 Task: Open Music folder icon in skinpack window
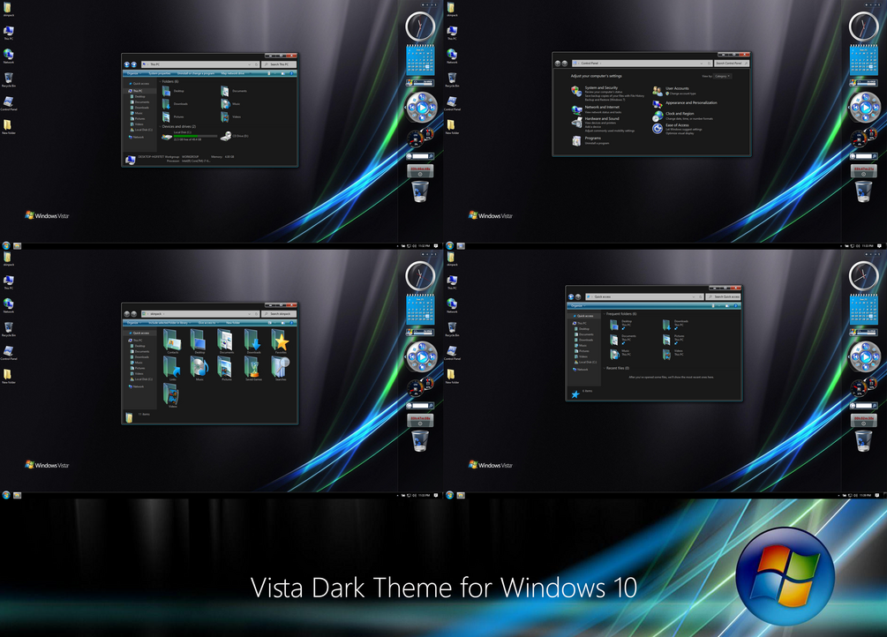coord(199,368)
